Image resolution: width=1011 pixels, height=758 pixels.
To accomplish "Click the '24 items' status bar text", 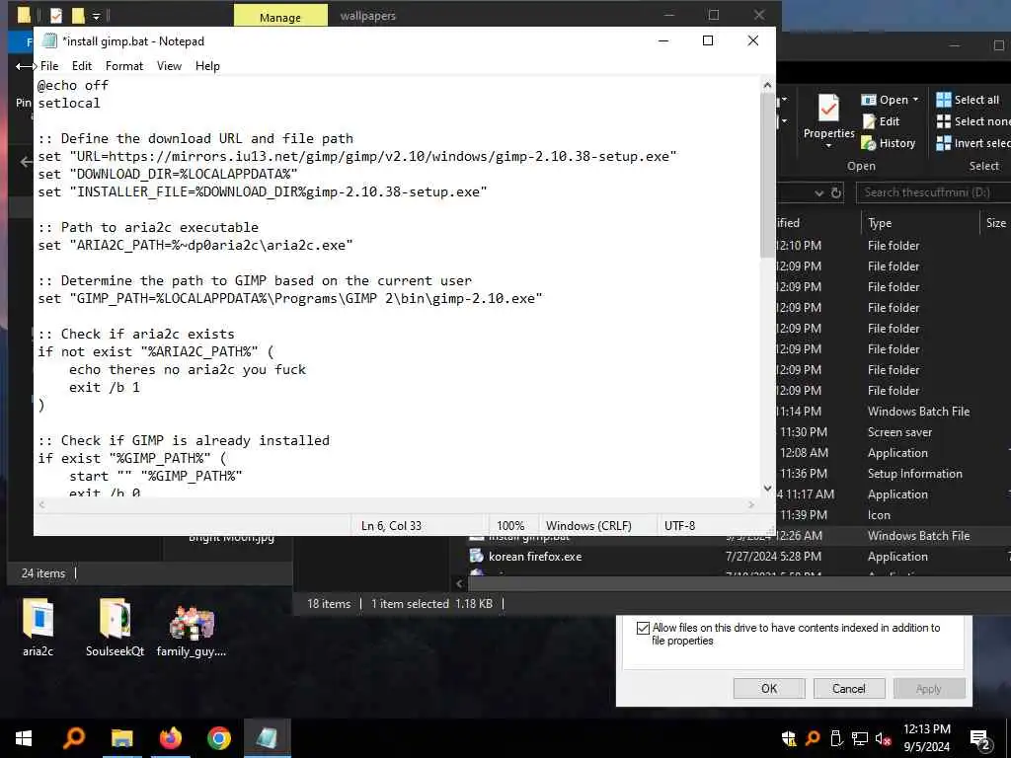I will tap(43, 573).
